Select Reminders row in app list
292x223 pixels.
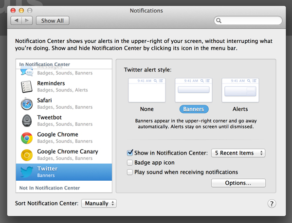point(64,86)
